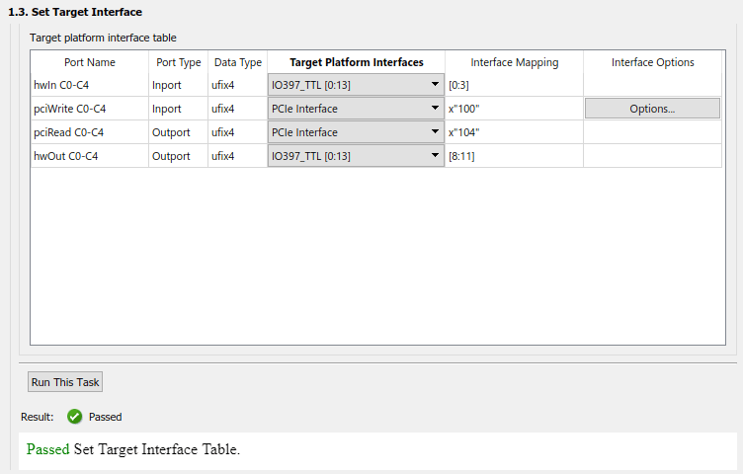Click the Port Name column header
Screen dimensions: 743x474
click(90, 62)
